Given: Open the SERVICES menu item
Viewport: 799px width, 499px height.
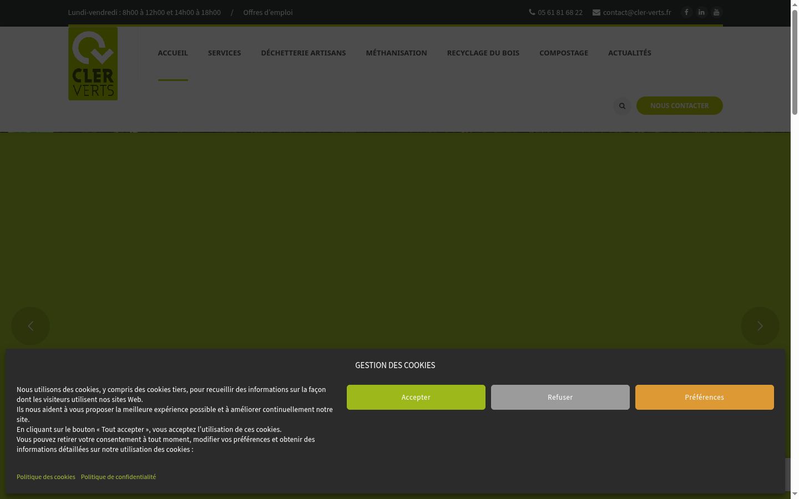Looking at the screenshot, I should point(224,53).
